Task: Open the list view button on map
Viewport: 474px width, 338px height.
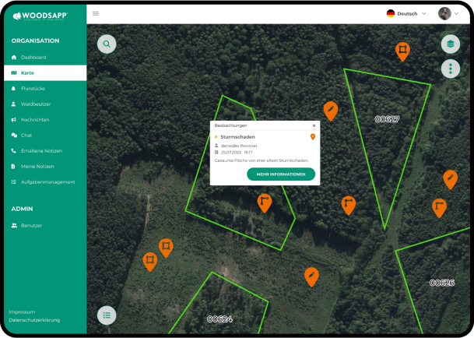Action: tap(107, 315)
